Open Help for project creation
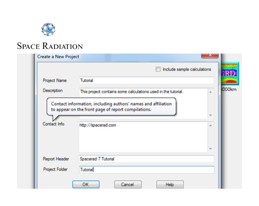Screen dimensions: 259x206 [170, 184]
